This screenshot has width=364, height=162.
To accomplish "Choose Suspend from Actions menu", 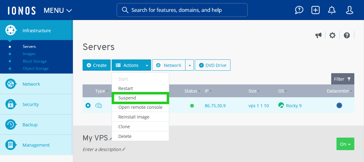I will coord(140,98).
